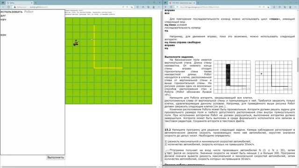The width and height of the screenshot is (299, 168).
Task: Click the Робот keyword in the code editor
Action: tap(29, 12)
